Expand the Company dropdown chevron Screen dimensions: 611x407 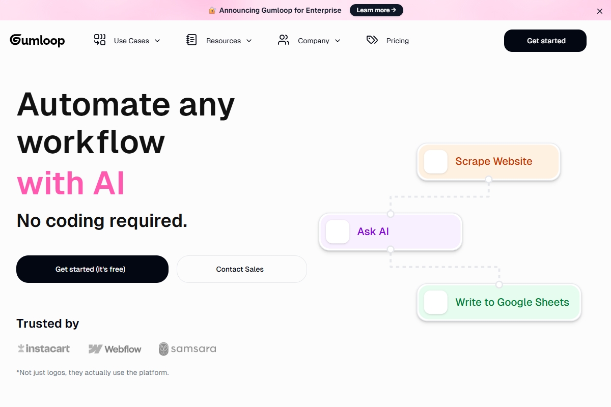[x=338, y=41]
